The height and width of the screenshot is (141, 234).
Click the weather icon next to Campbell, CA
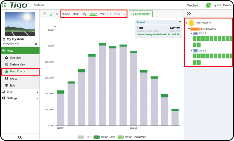pyautogui.click(x=36, y=44)
